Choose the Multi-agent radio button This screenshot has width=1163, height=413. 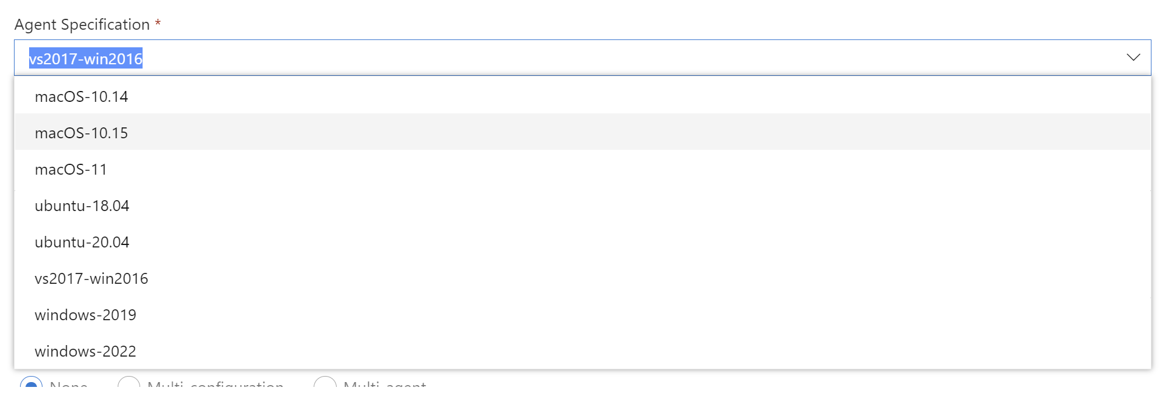[325, 383]
